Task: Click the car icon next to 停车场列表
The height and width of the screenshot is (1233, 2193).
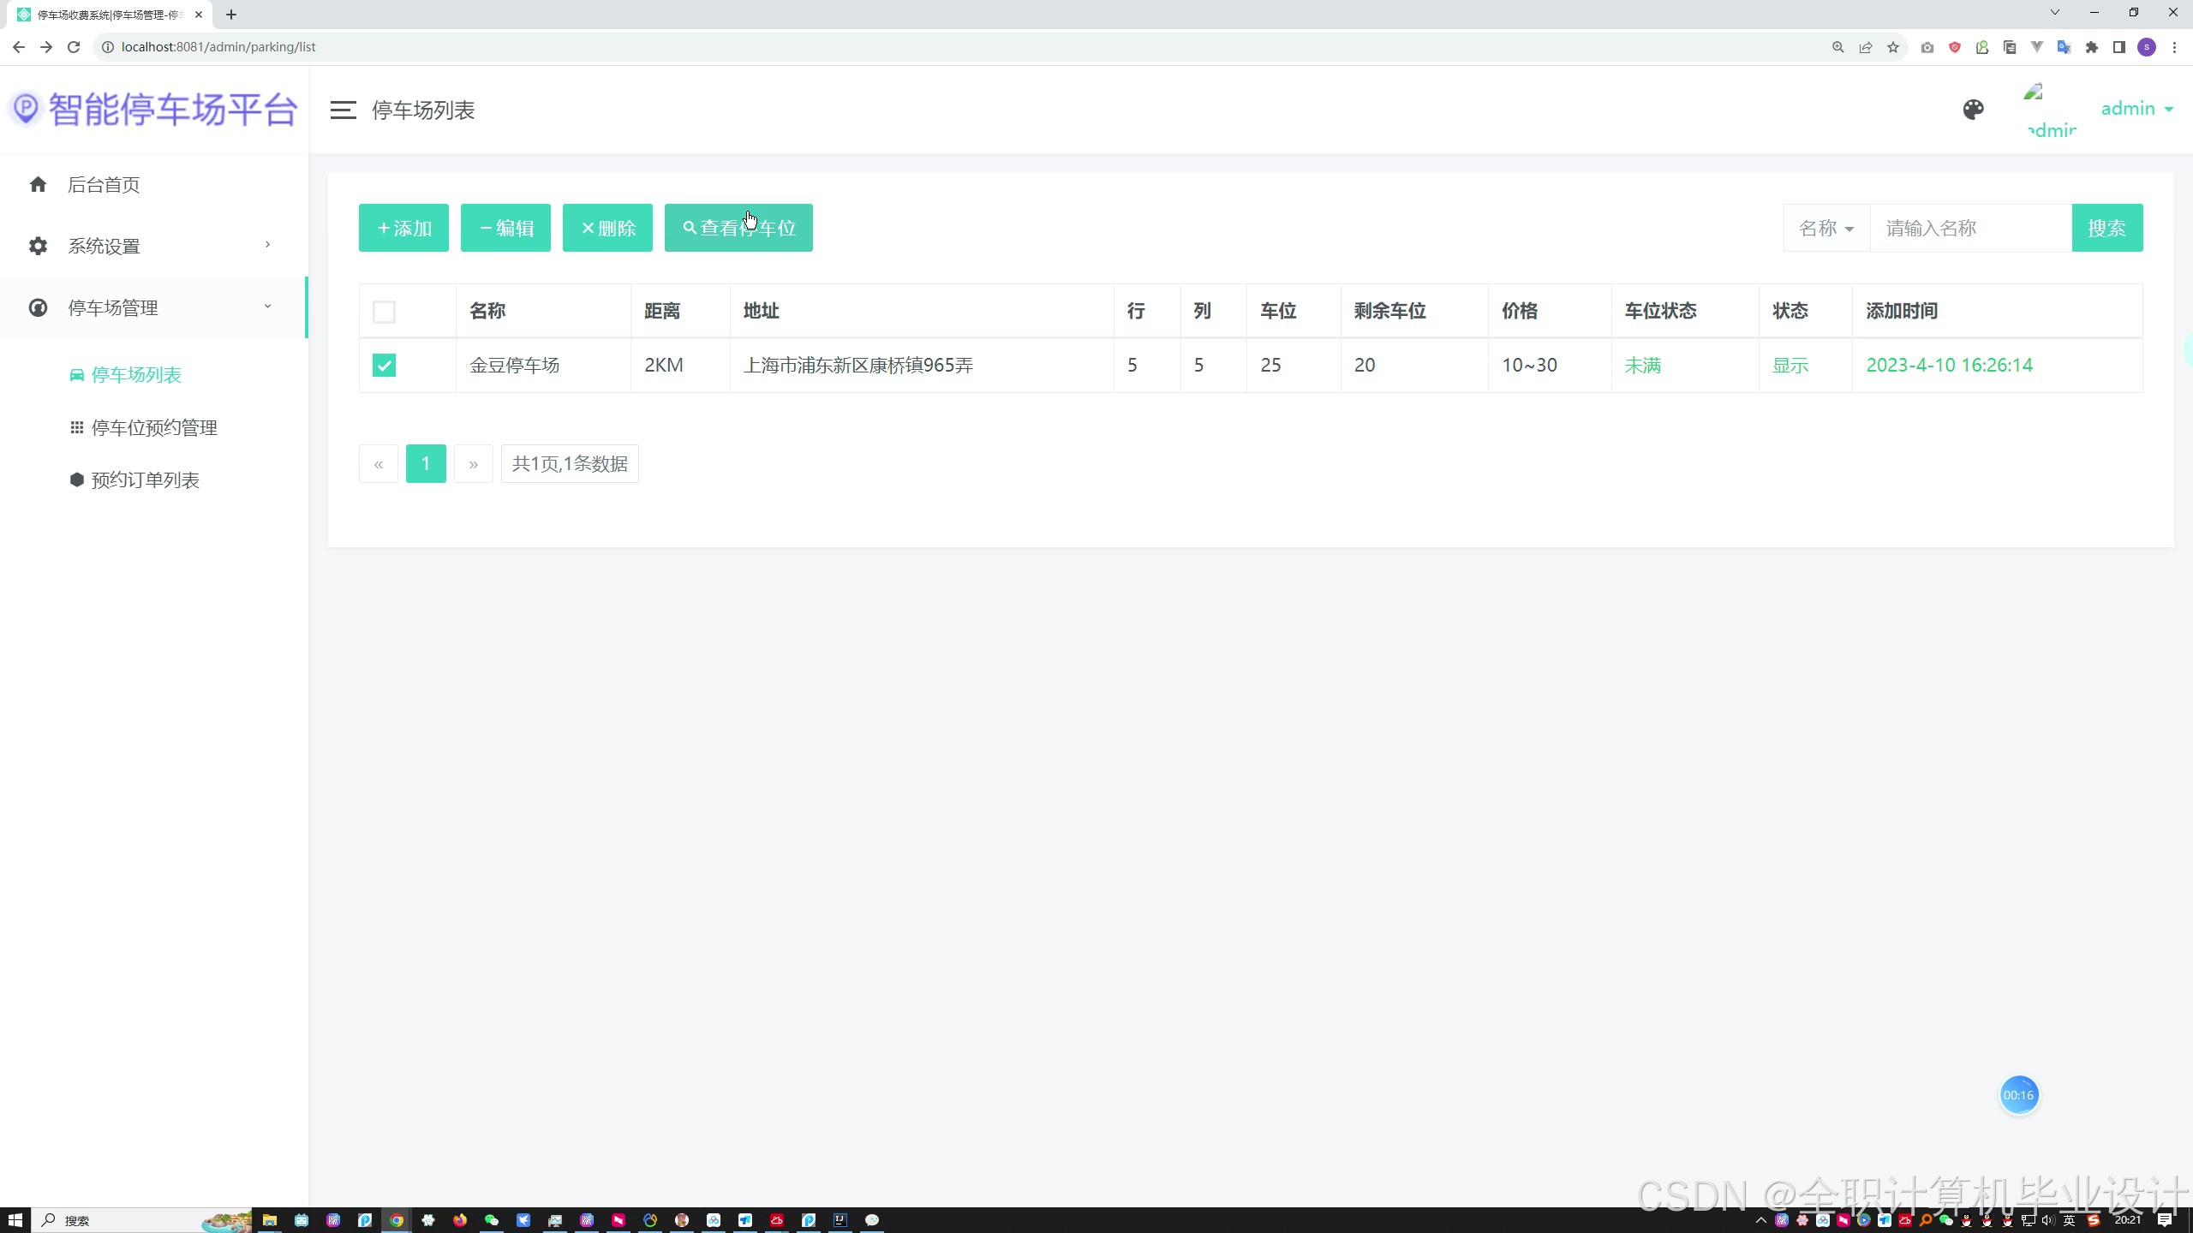Action: click(x=76, y=375)
